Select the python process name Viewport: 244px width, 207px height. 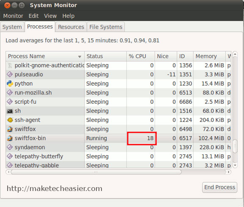[x=24, y=84]
